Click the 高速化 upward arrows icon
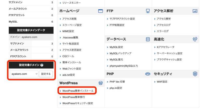This screenshot has height=111, width=203. (195, 39)
